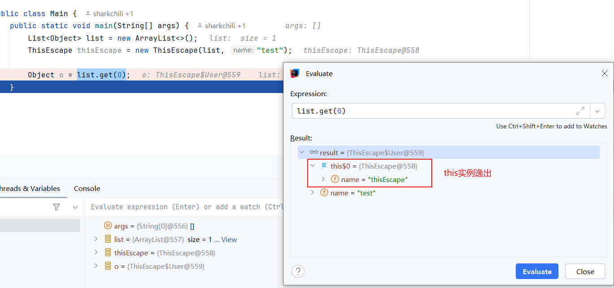Screen dimensions: 614x288
Task: Collapse the result tree node
Action: pyautogui.click(x=302, y=152)
